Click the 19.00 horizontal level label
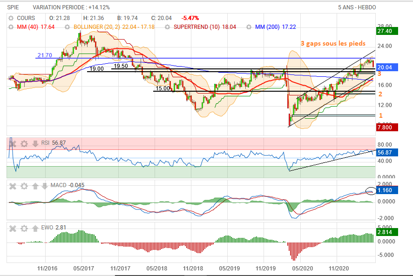Viewport: 413px width, 276px height. 97,69
